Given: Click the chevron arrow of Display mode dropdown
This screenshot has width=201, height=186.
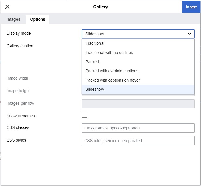Looking at the screenshot, I should [x=189, y=34].
